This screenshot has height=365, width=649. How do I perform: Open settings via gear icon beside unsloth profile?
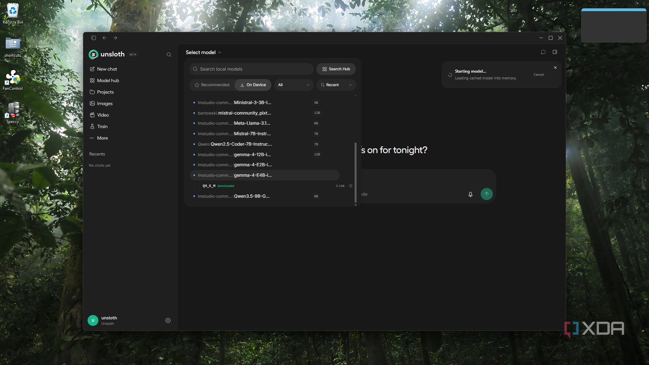[168, 321]
